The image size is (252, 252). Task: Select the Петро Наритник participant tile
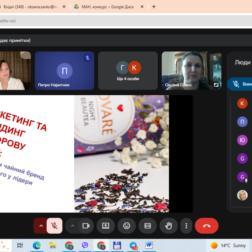pyautogui.click(x=64, y=71)
